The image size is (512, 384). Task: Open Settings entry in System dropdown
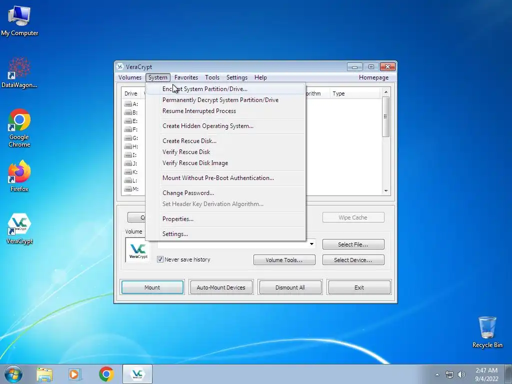pyautogui.click(x=225, y=234)
